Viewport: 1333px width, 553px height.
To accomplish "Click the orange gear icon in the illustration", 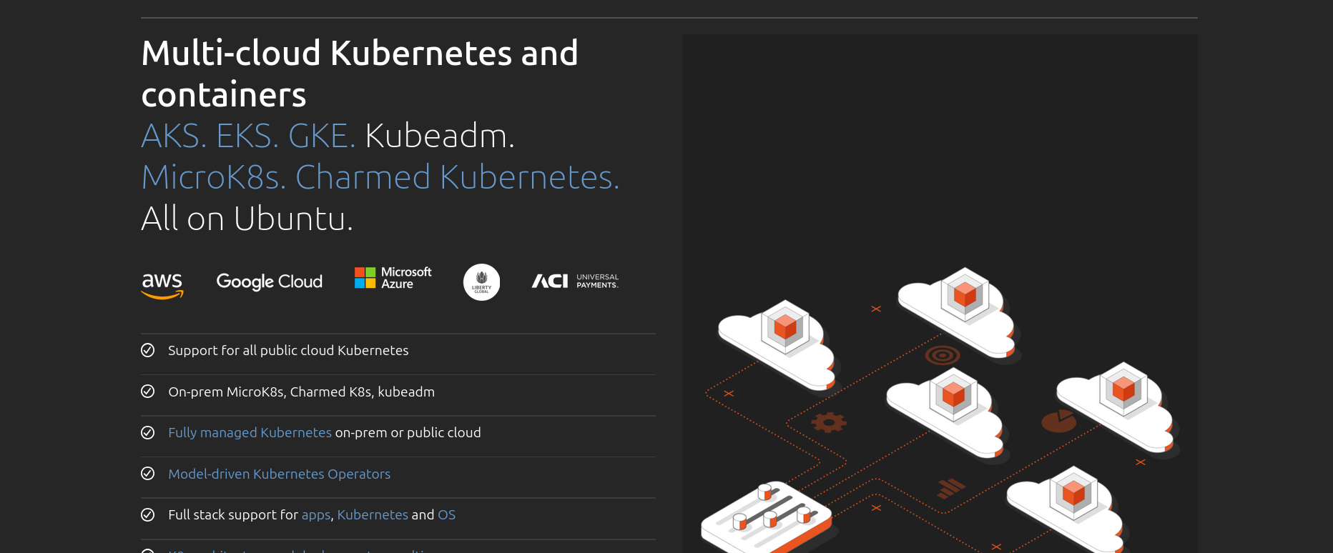I will (828, 422).
